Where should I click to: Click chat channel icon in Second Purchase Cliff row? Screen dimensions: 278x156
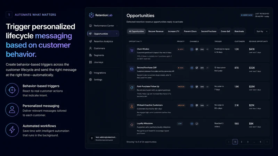click(197, 68)
